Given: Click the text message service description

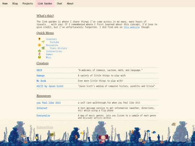Looking at the screenshot, I should (x=116, y=109).
